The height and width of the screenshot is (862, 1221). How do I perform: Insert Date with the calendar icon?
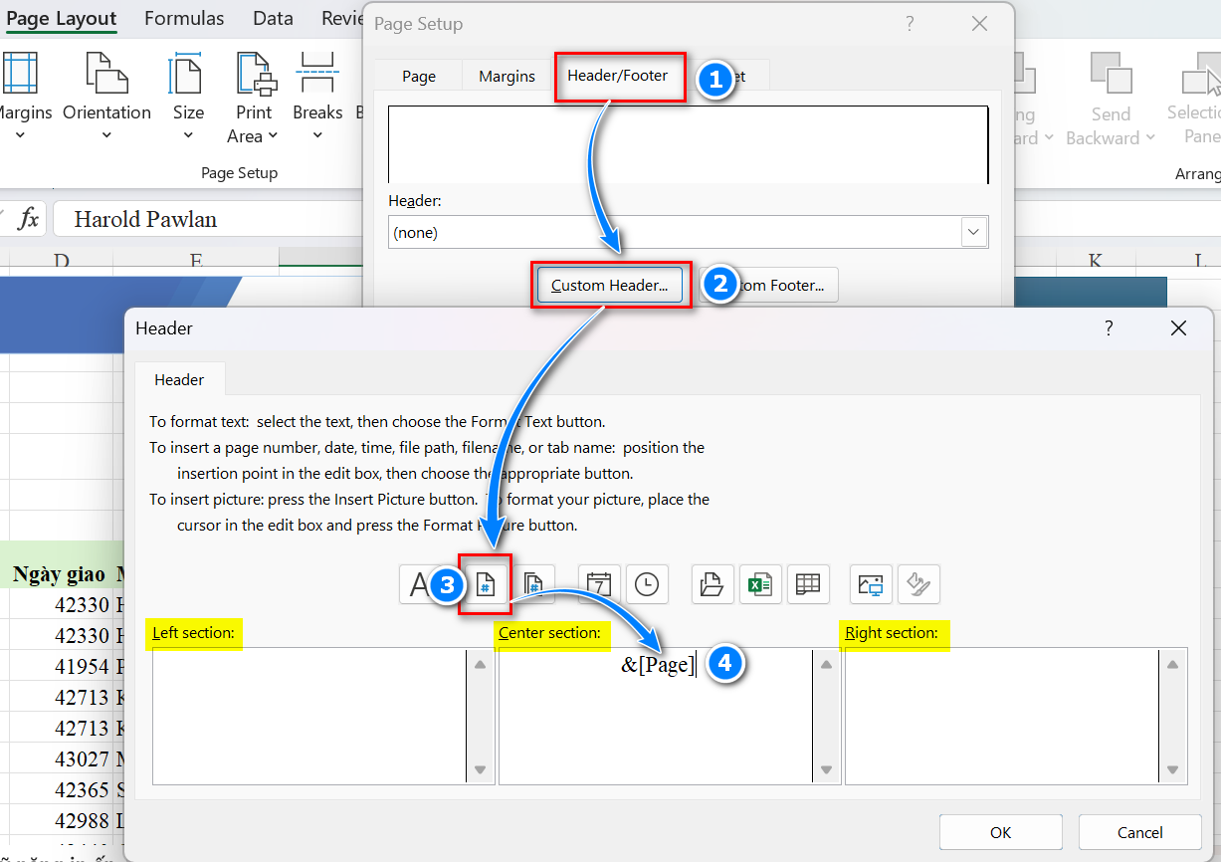599,585
